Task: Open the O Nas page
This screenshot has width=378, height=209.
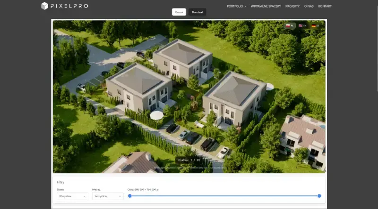Action: [309, 6]
